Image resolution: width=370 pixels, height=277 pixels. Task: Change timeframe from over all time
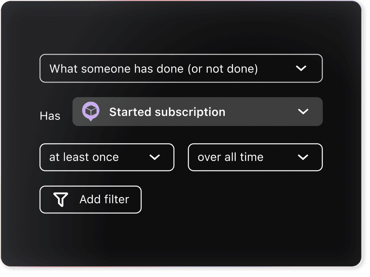[255, 157]
